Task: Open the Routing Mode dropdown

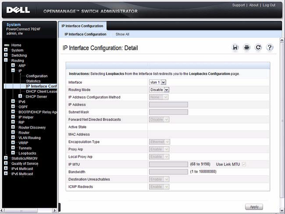Action: (159, 89)
